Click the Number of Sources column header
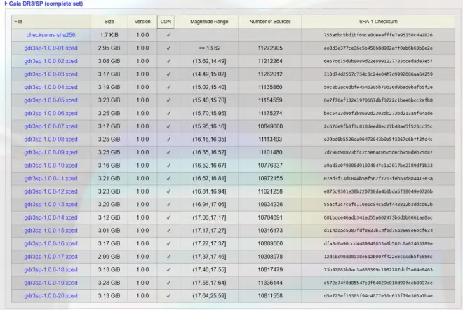This screenshot has height=310, width=463. click(x=270, y=22)
